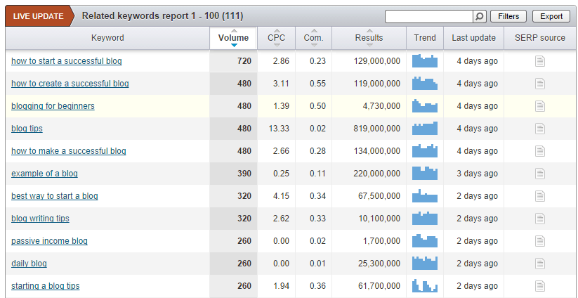Viewport: 578px width, 298px height.
Task: Open SERP source for 'daily blog'
Action: point(539,264)
